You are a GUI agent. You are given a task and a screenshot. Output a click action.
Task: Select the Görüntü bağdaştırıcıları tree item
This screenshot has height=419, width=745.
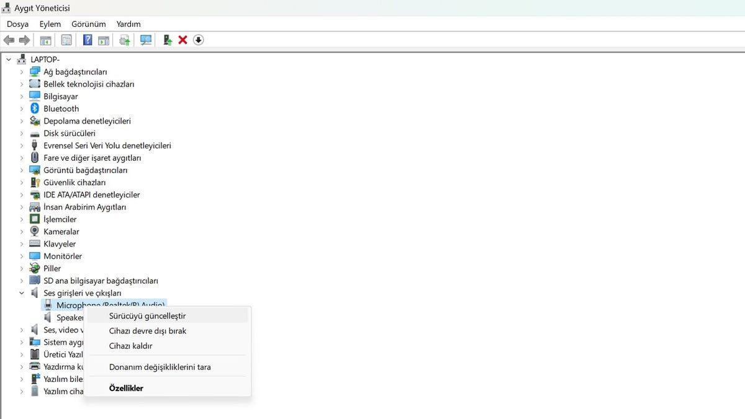(x=85, y=170)
